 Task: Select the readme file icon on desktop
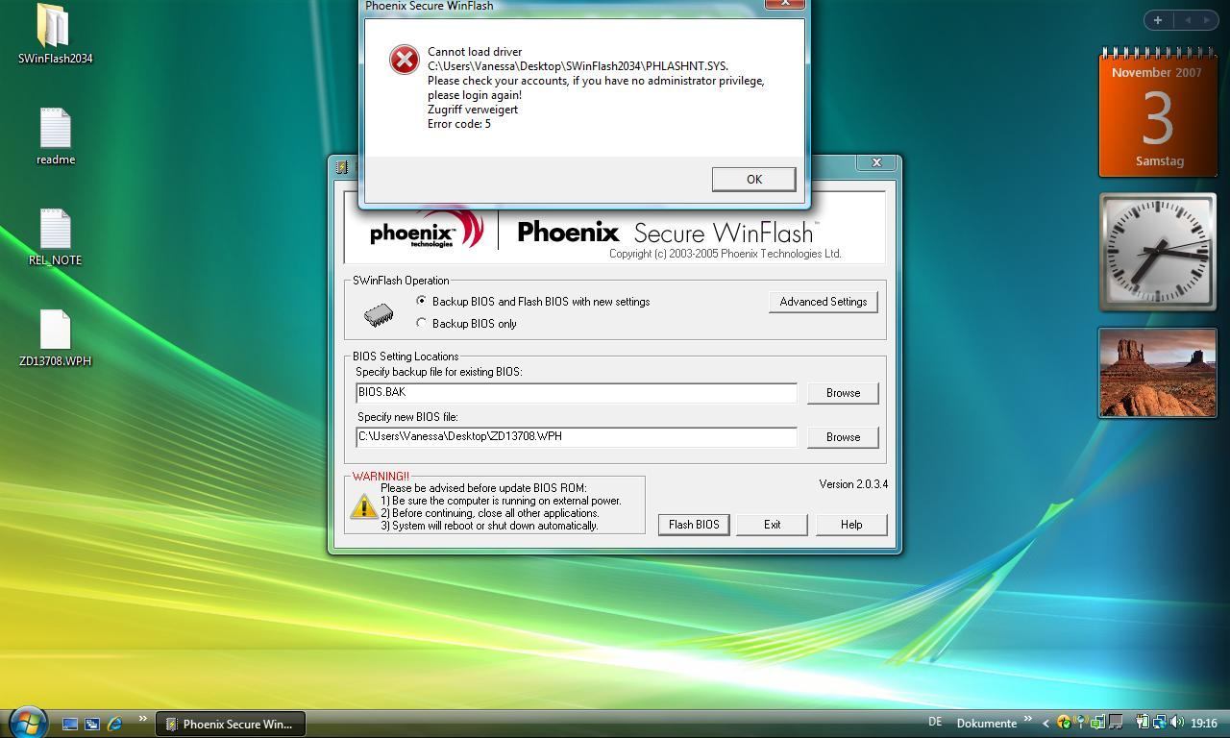55,128
